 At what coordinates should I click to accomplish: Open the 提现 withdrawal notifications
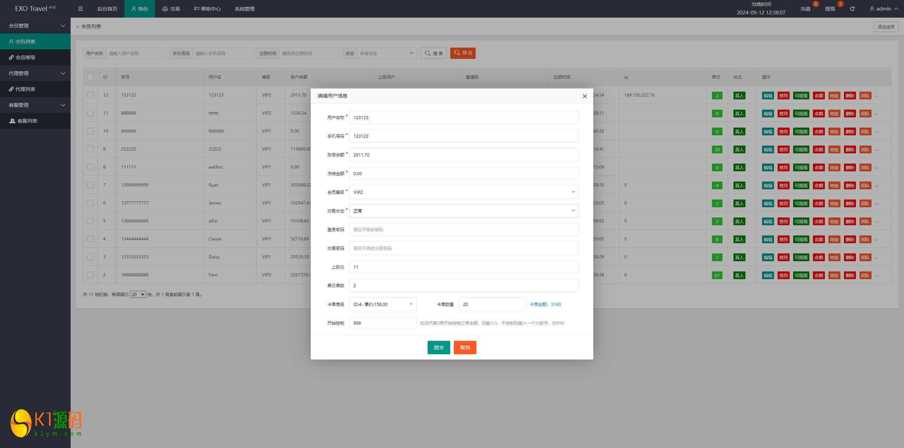pos(829,9)
